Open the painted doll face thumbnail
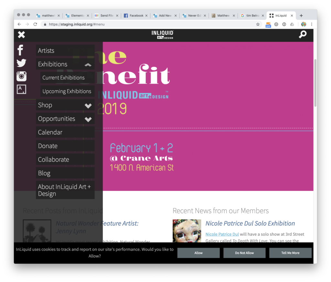Image resolution: width=331 pixels, height=282 pixels. 187,231
